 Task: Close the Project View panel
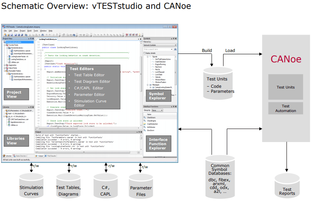[33, 39]
